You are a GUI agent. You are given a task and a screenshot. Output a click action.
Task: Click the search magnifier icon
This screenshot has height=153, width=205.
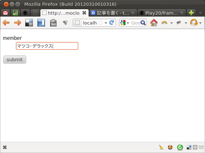point(143,23)
